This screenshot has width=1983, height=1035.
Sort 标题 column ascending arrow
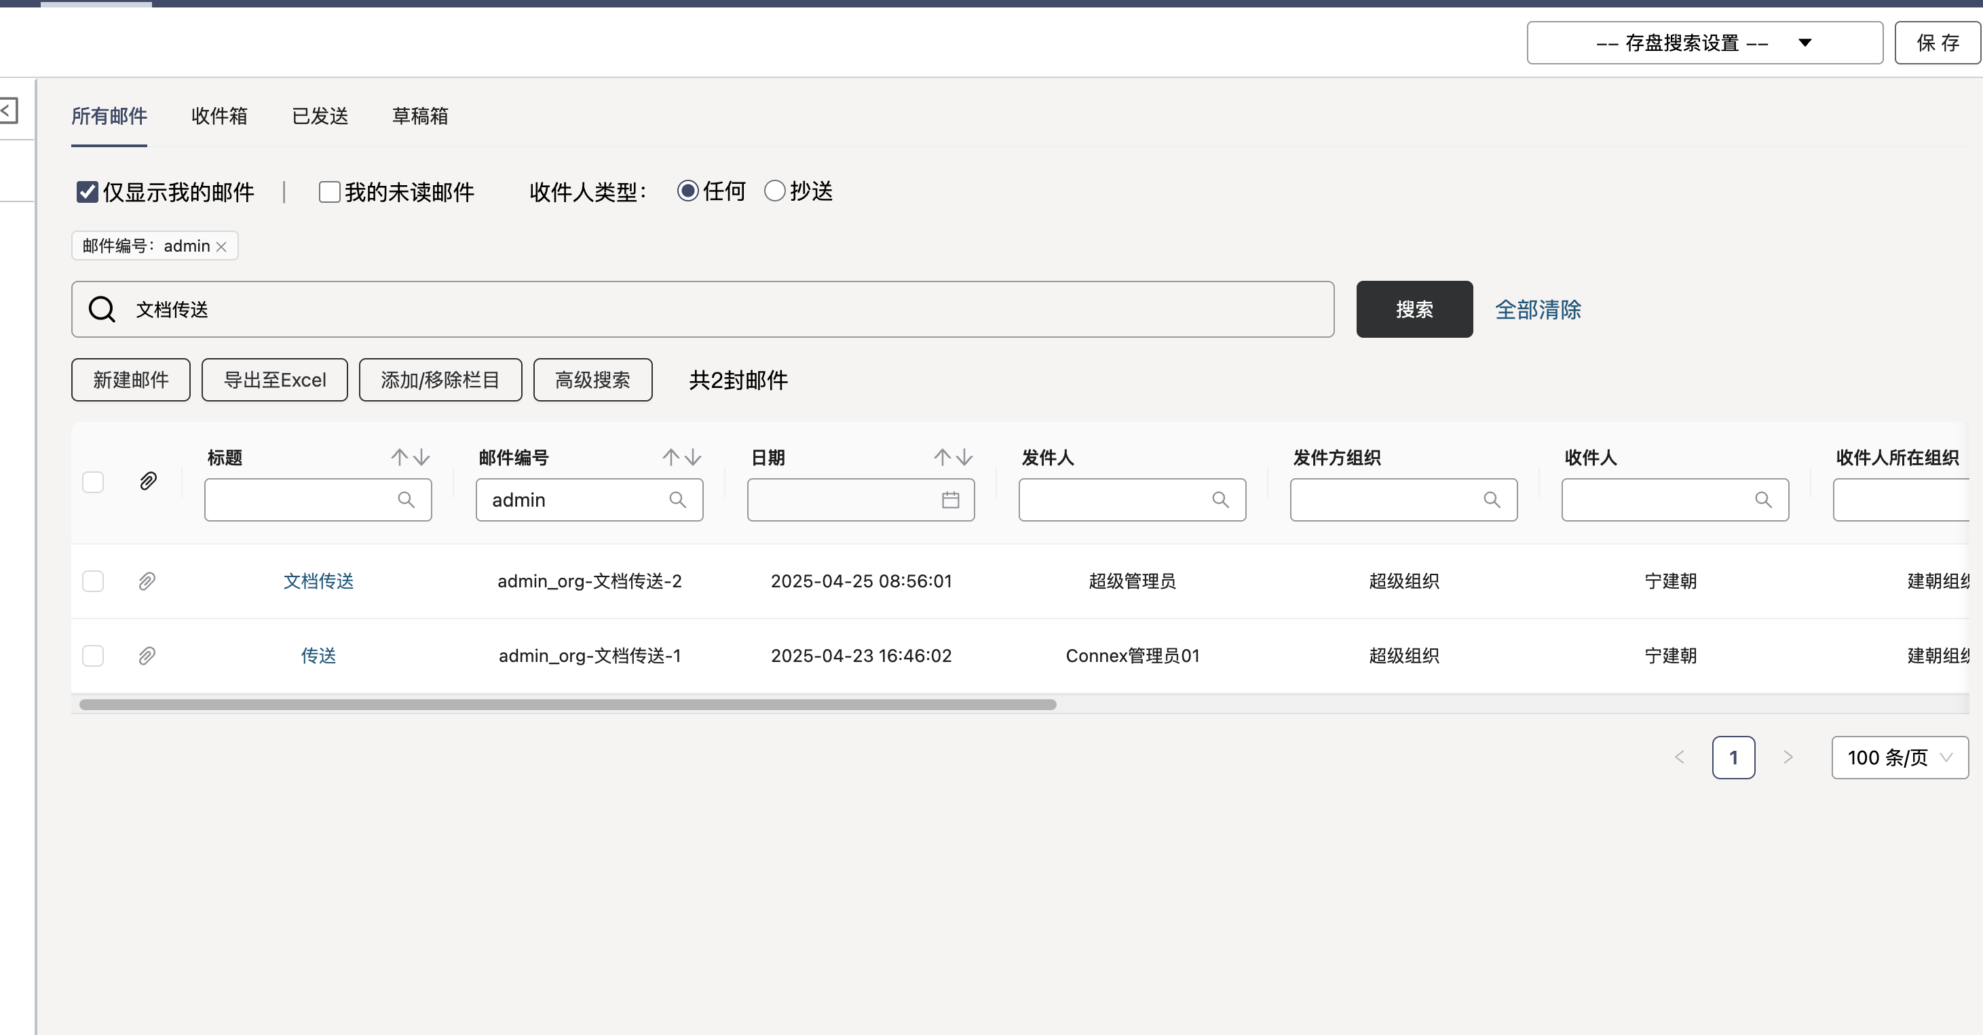point(399,457)
